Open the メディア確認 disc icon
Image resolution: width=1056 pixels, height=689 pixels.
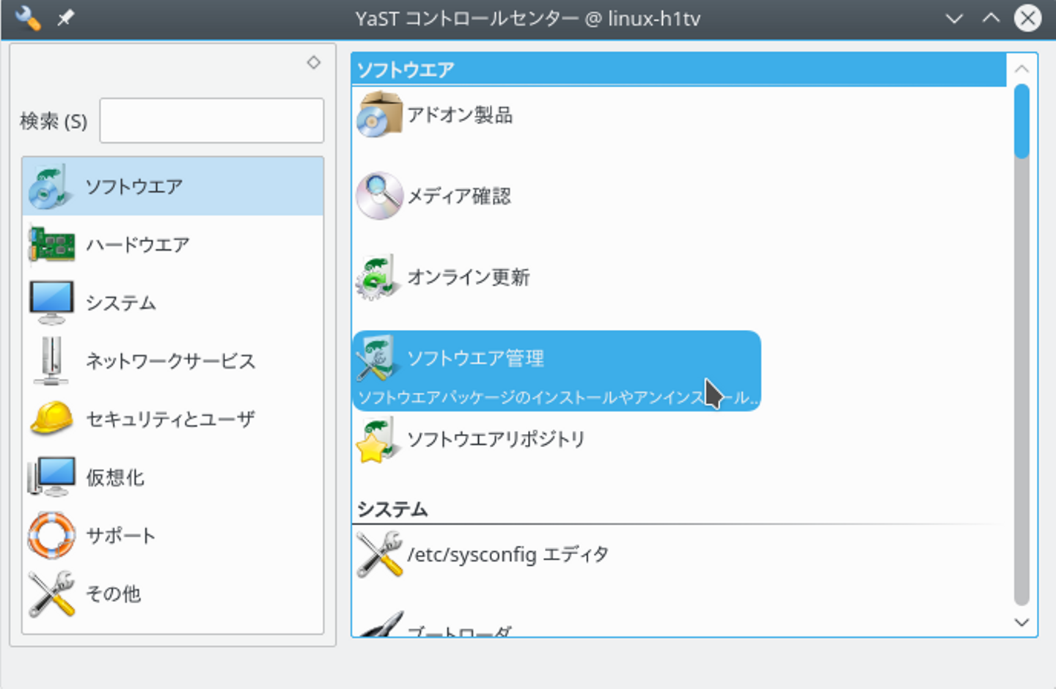tap(379, 196)
